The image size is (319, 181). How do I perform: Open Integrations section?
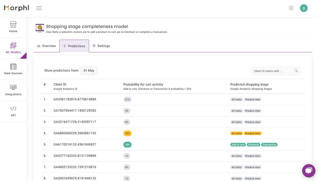[13, 90]
